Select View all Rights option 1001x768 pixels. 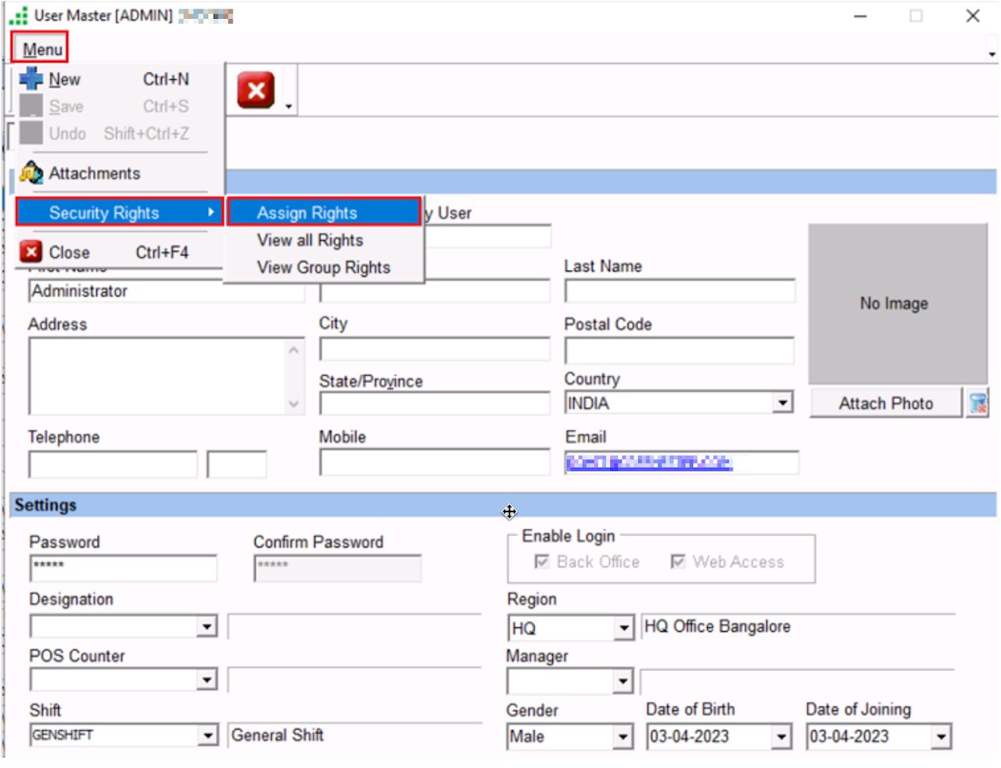(x=310, y=240)
